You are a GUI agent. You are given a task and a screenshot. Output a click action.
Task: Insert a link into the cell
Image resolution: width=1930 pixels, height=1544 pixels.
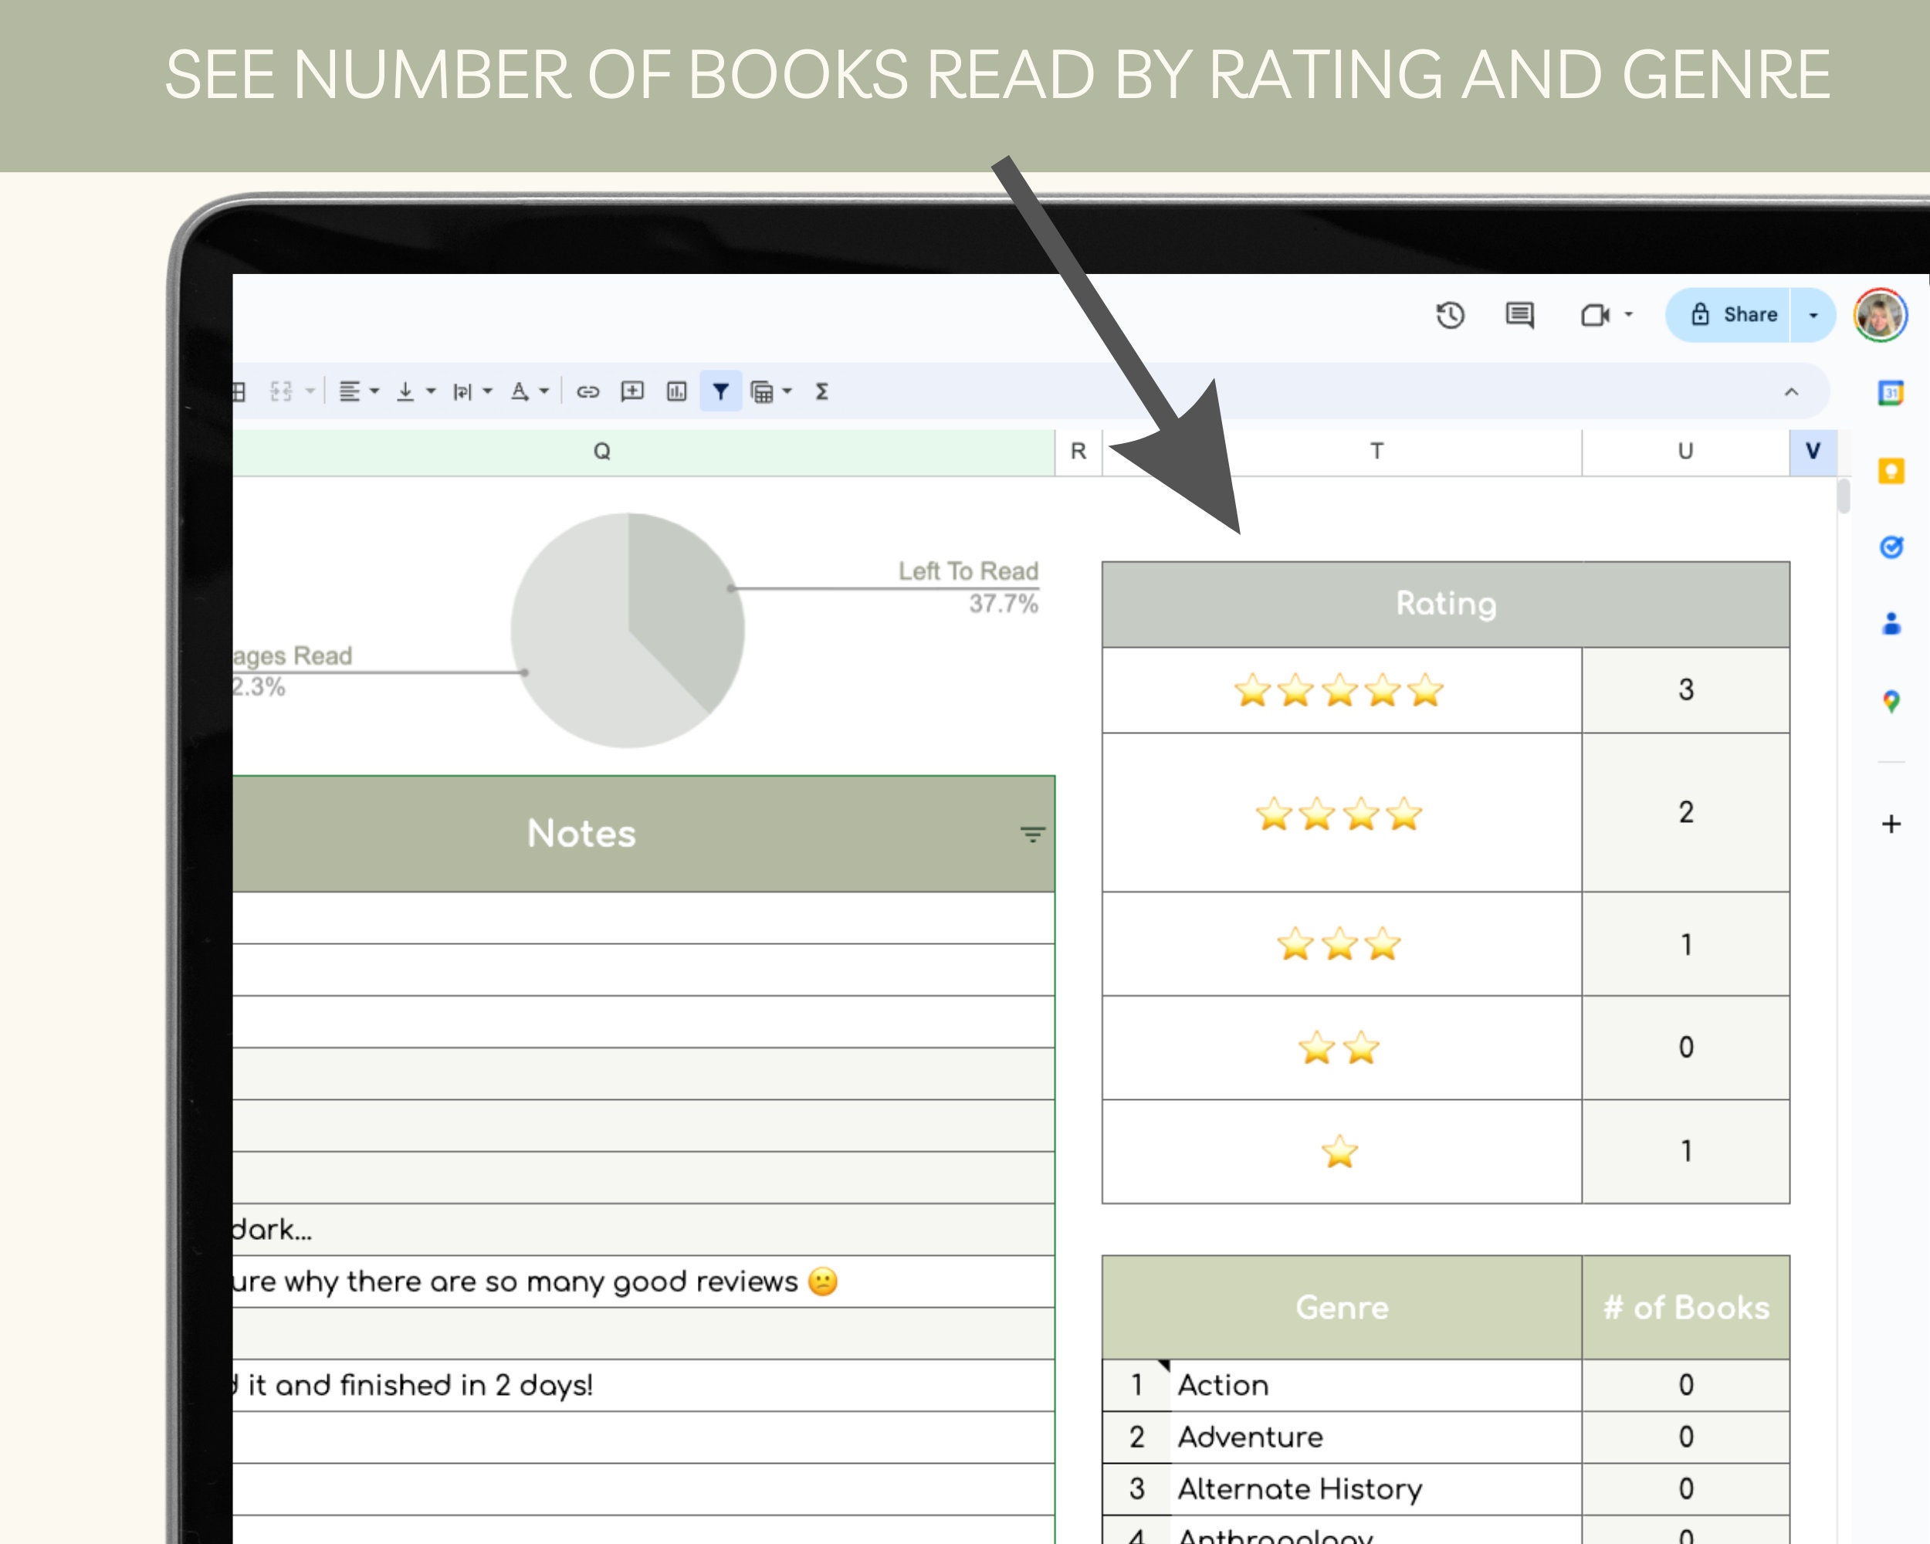[x=591, y=391]
